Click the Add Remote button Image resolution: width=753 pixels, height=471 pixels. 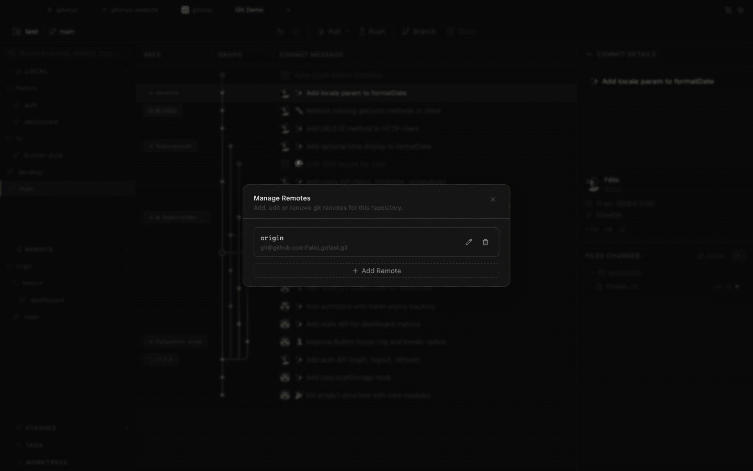tap(376, 271)
